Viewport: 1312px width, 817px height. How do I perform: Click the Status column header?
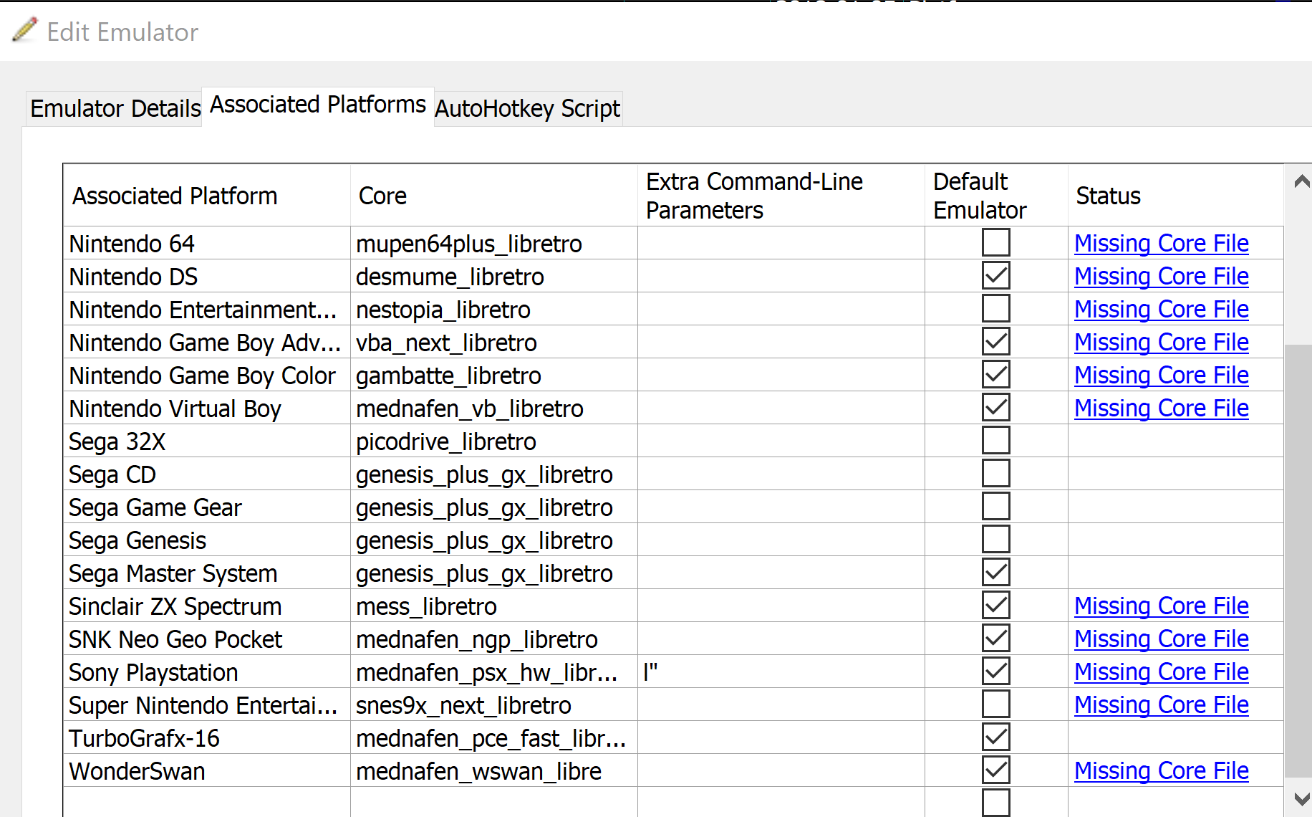[x=1176, y=196]
